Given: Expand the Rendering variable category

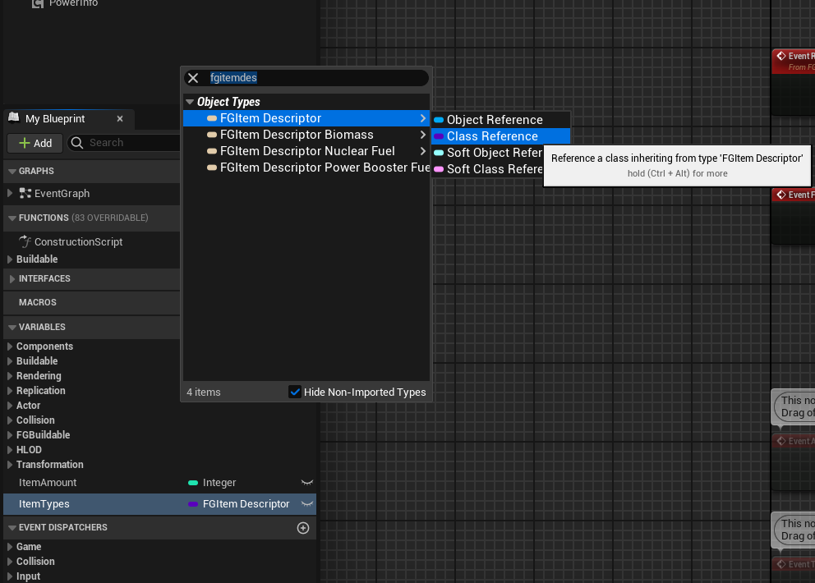Looking at the screenshot, I should coord(9,376).
